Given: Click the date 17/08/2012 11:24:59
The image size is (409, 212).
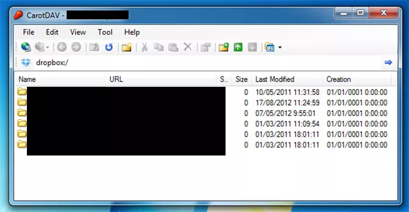Looking at the screenshot, I should [x=287, y=103].
